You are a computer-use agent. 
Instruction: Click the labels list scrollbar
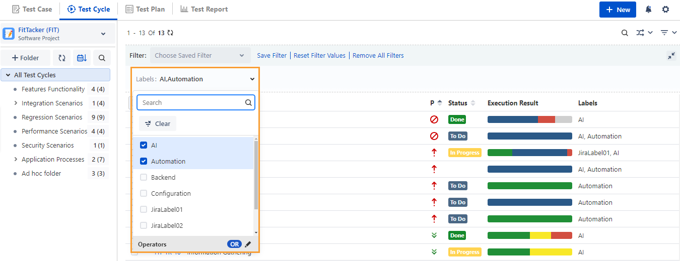[x=256, y=175]
